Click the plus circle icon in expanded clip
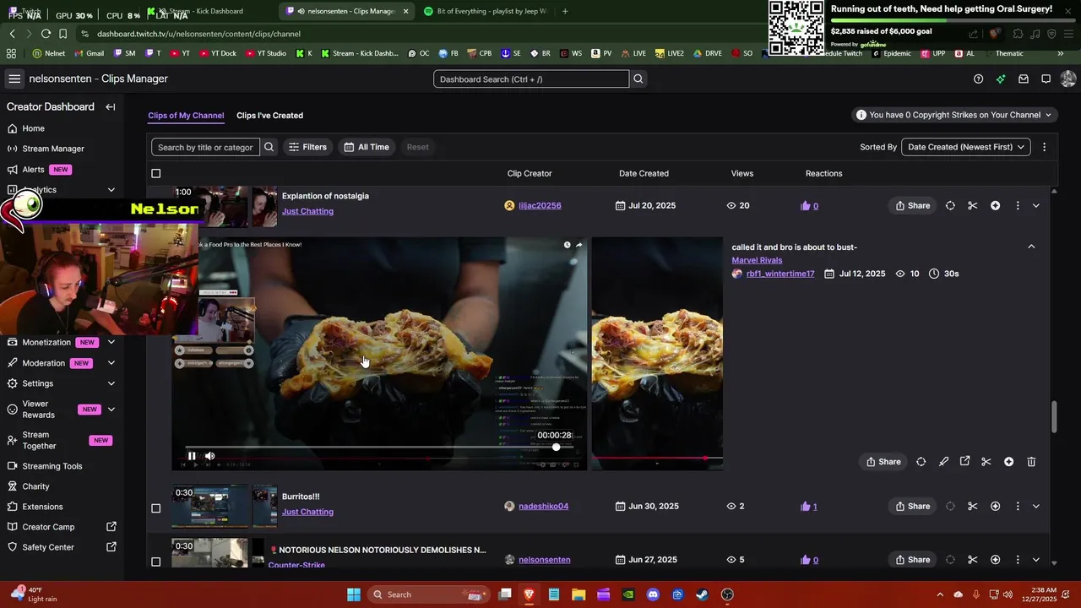 [1009, 462]
